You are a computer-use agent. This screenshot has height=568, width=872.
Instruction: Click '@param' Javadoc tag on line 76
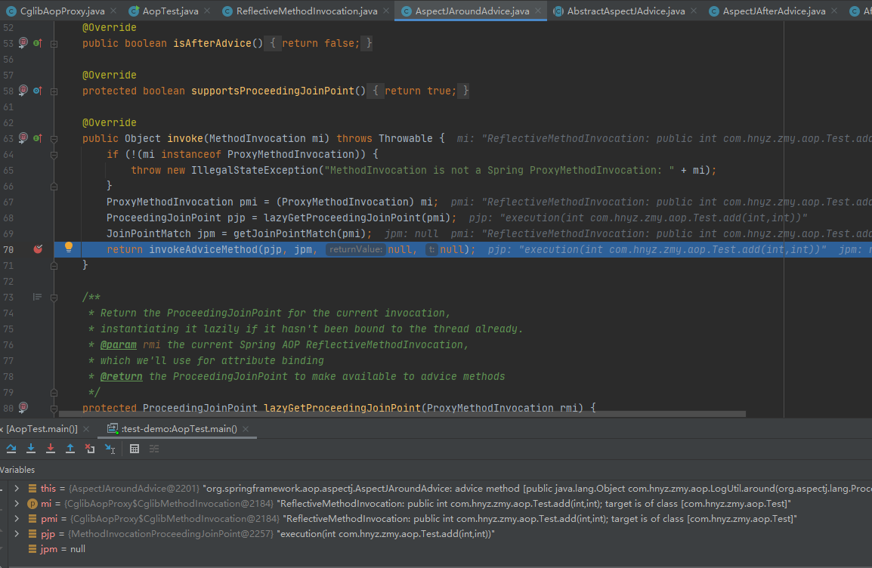tap(119, 344)
